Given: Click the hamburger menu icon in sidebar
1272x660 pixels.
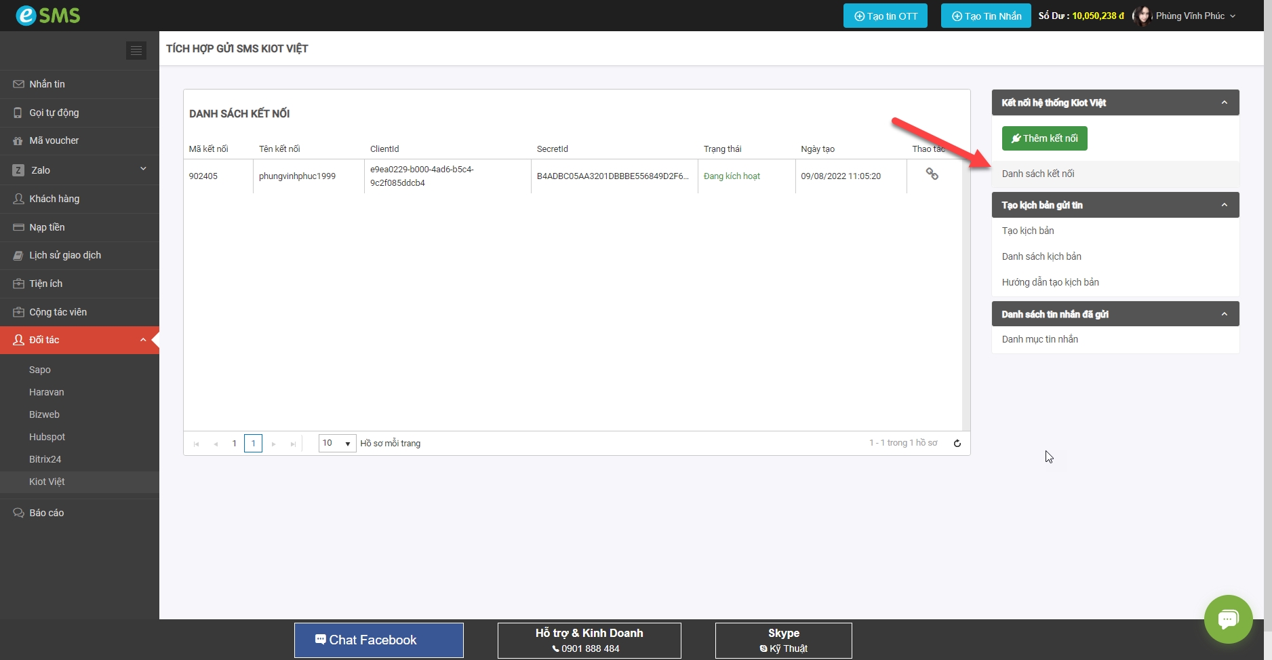Looking at the screenshot, I should 136,51.
